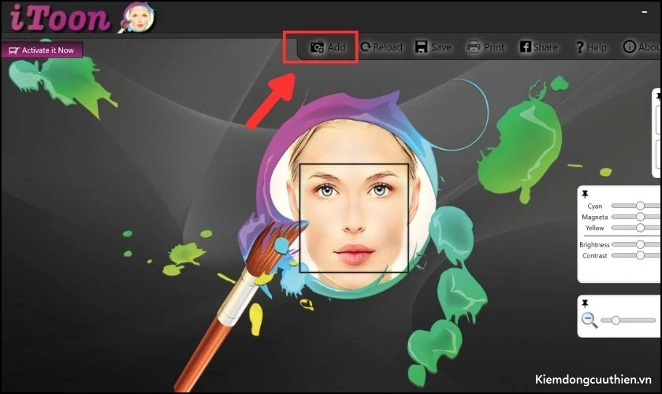
Task: Click the Cyan slider handle
Action: pyautogui.click(x=640, y=206)
